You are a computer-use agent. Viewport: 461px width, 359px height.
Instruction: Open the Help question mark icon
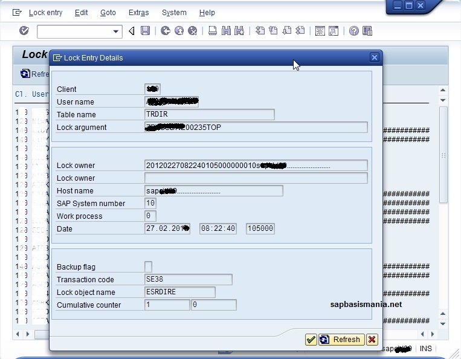point(353,31)
